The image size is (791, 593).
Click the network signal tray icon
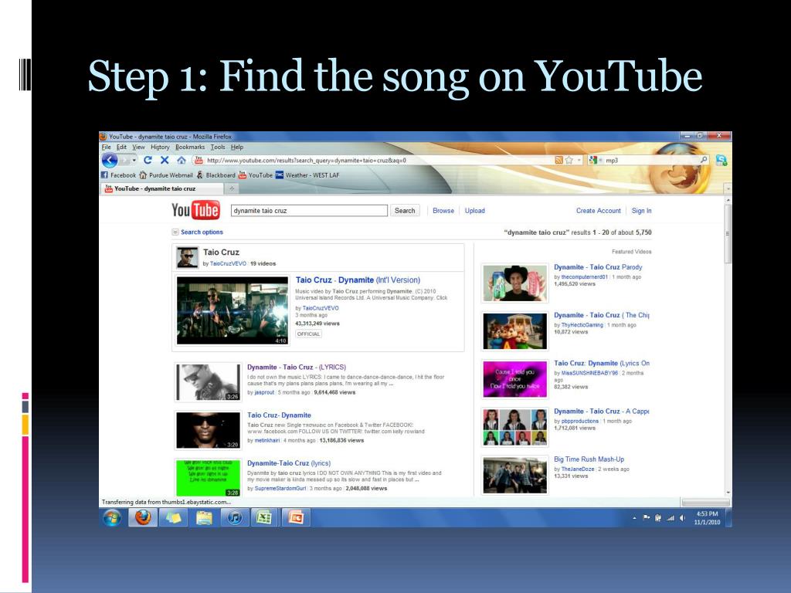(670, 518)
